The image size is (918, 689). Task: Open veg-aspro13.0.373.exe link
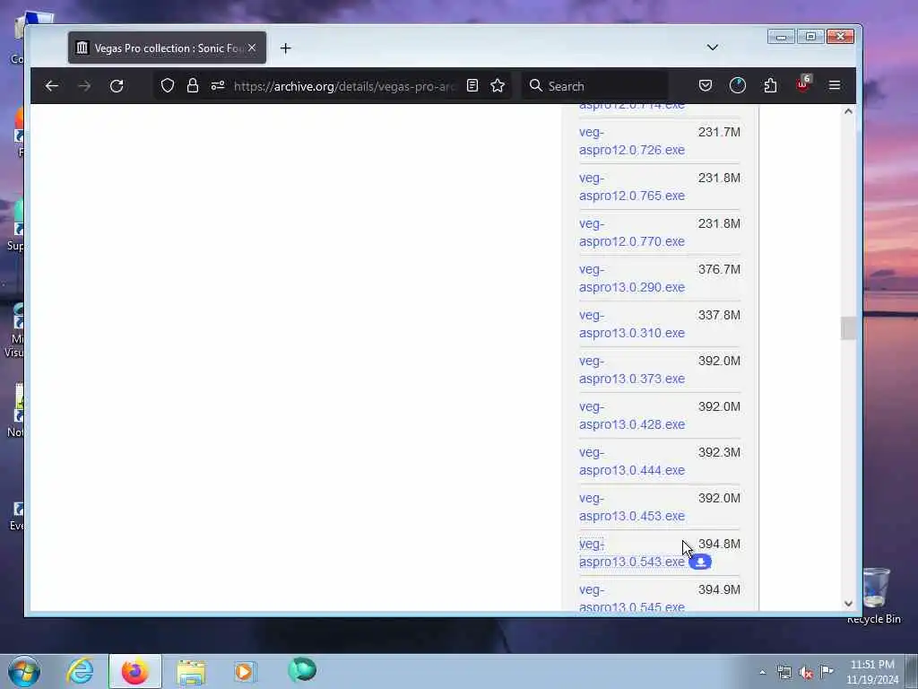click(x=632, y=370)
